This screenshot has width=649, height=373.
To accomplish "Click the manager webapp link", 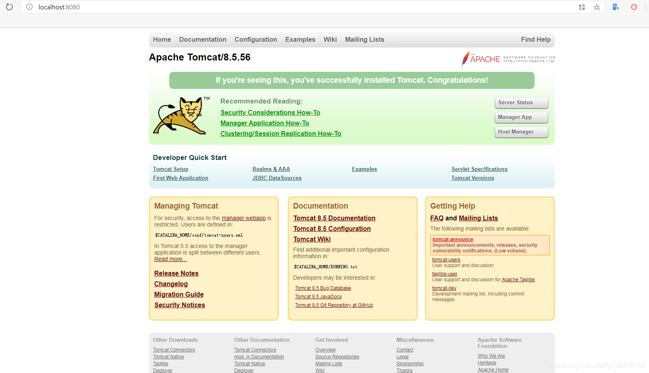I will pos(244,218).
